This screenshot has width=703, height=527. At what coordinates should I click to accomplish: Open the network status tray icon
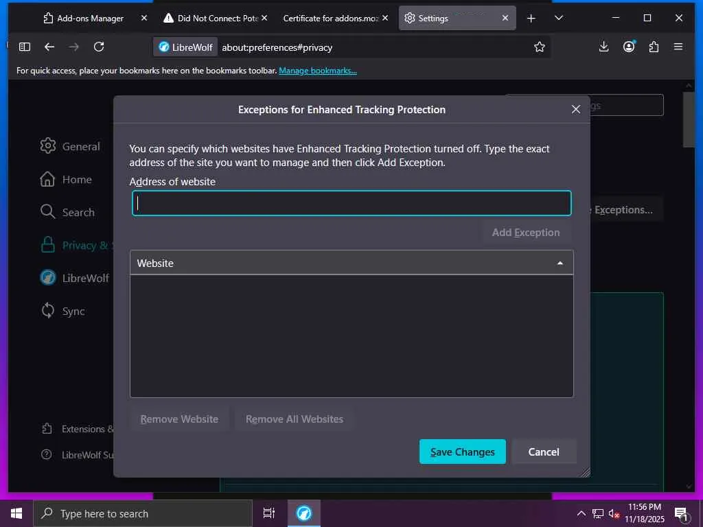(598, 513)
